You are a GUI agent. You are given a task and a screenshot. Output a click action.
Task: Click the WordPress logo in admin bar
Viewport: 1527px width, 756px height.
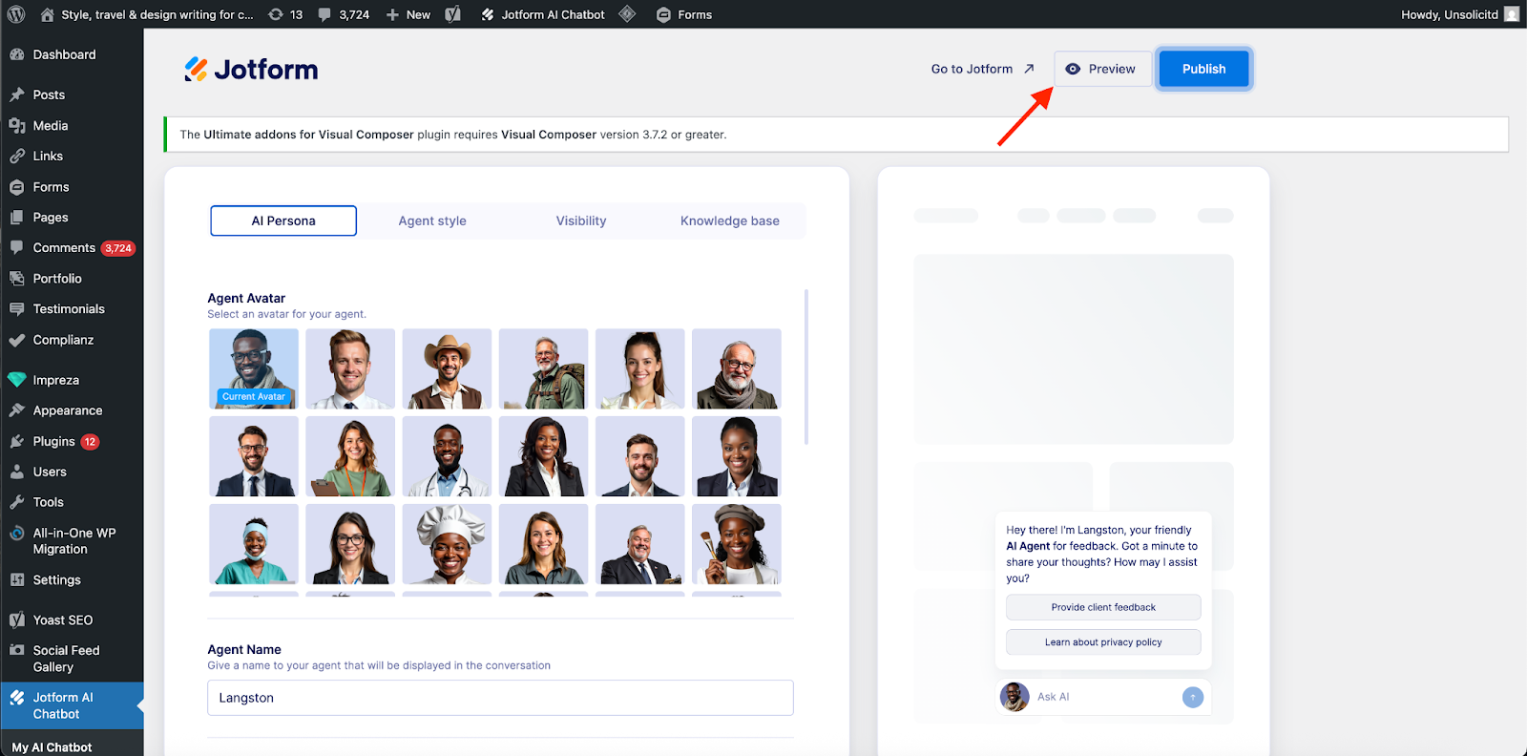click(16, 14)
